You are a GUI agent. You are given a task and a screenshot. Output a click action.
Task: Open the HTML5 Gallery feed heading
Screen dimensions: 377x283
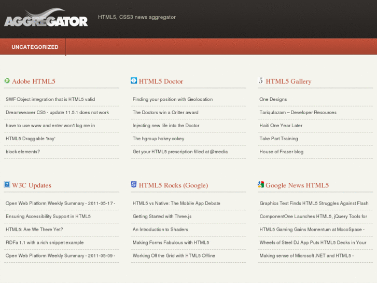[x=288, y=82]
